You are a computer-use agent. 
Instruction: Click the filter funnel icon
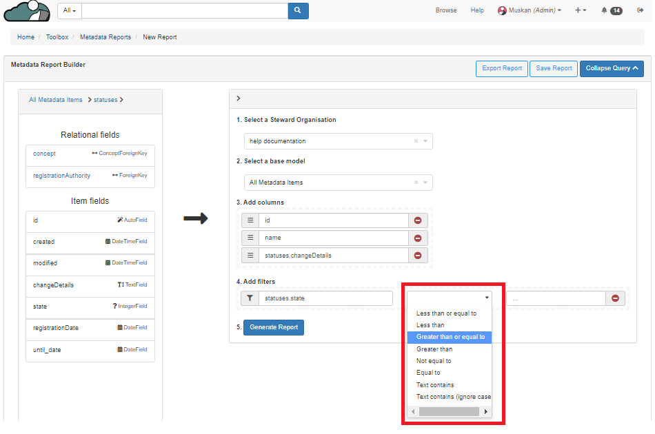click(250, 298)
